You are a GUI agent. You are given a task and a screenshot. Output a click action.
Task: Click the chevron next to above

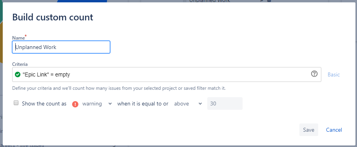[200, 104]
